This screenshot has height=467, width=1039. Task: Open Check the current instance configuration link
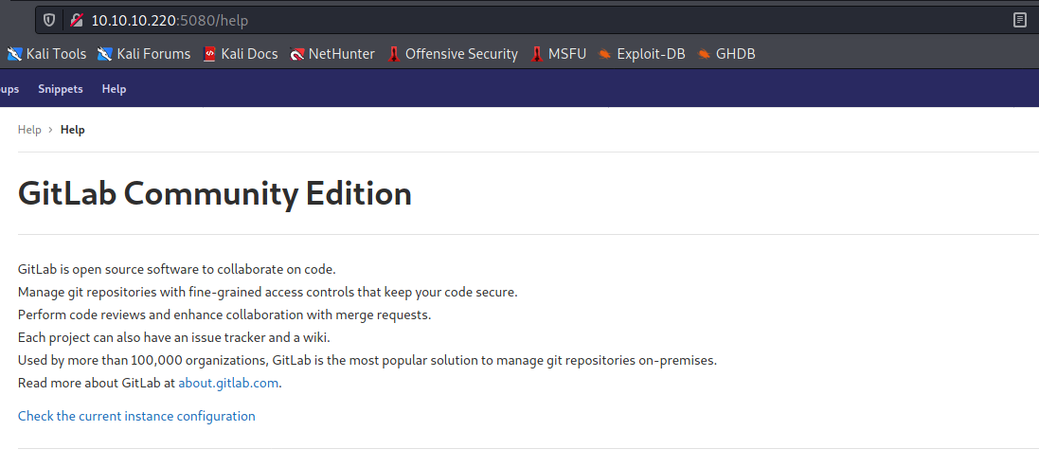click(x=136, y=416)
